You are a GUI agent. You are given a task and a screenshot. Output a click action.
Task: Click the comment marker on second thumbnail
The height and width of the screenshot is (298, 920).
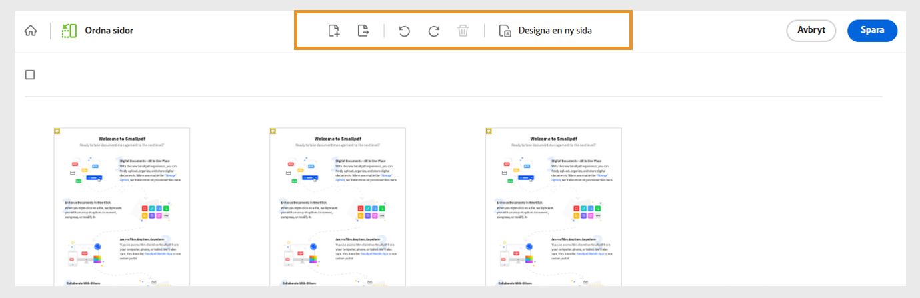[273, 131]
